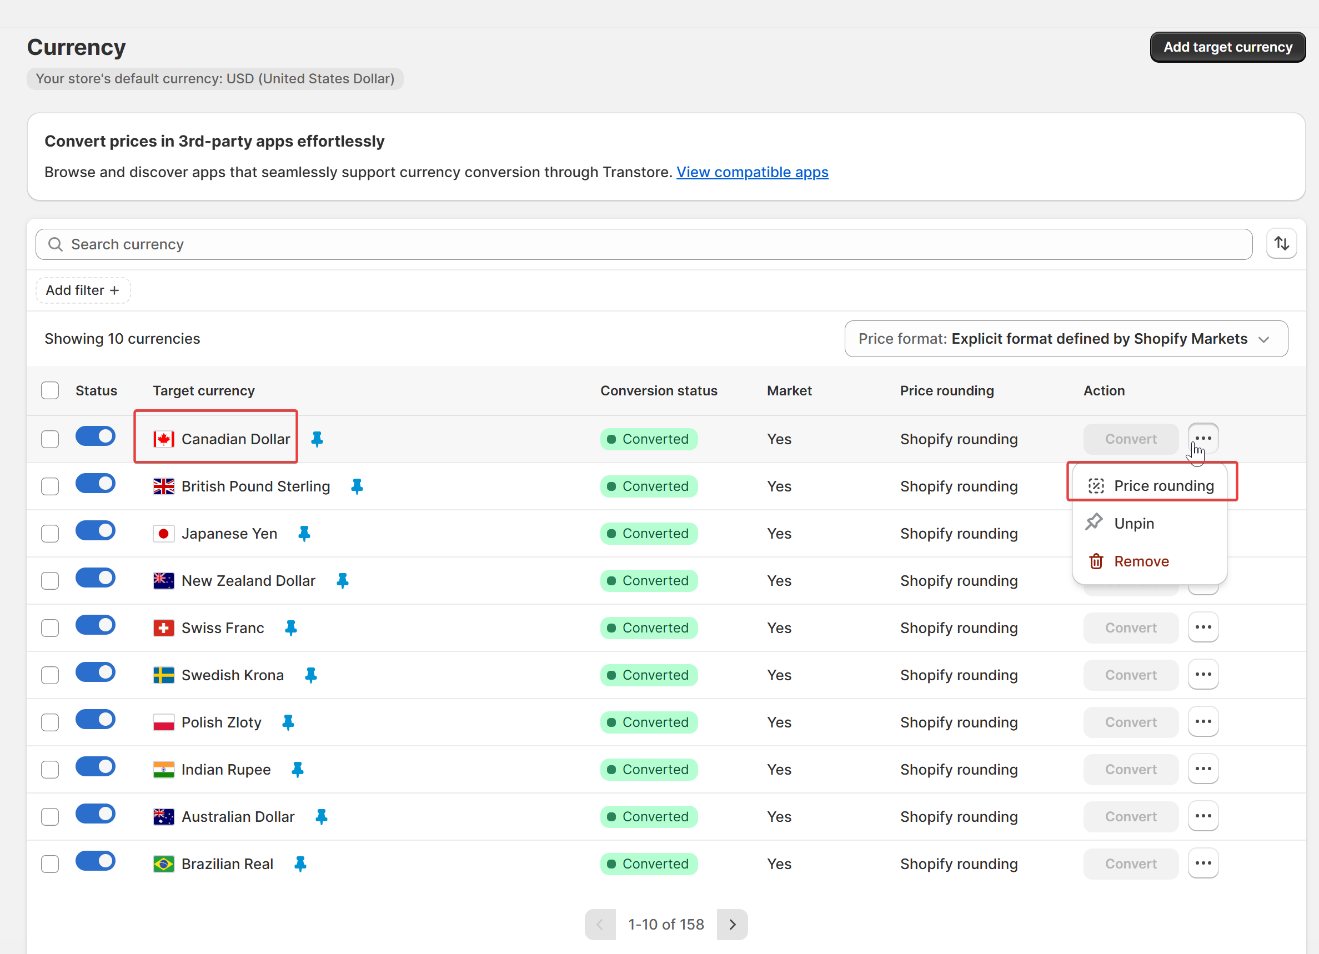Click the pin icon beside Japanese Yen
The width and height of the screenshot is (1319, 954).
click(304, 533)
